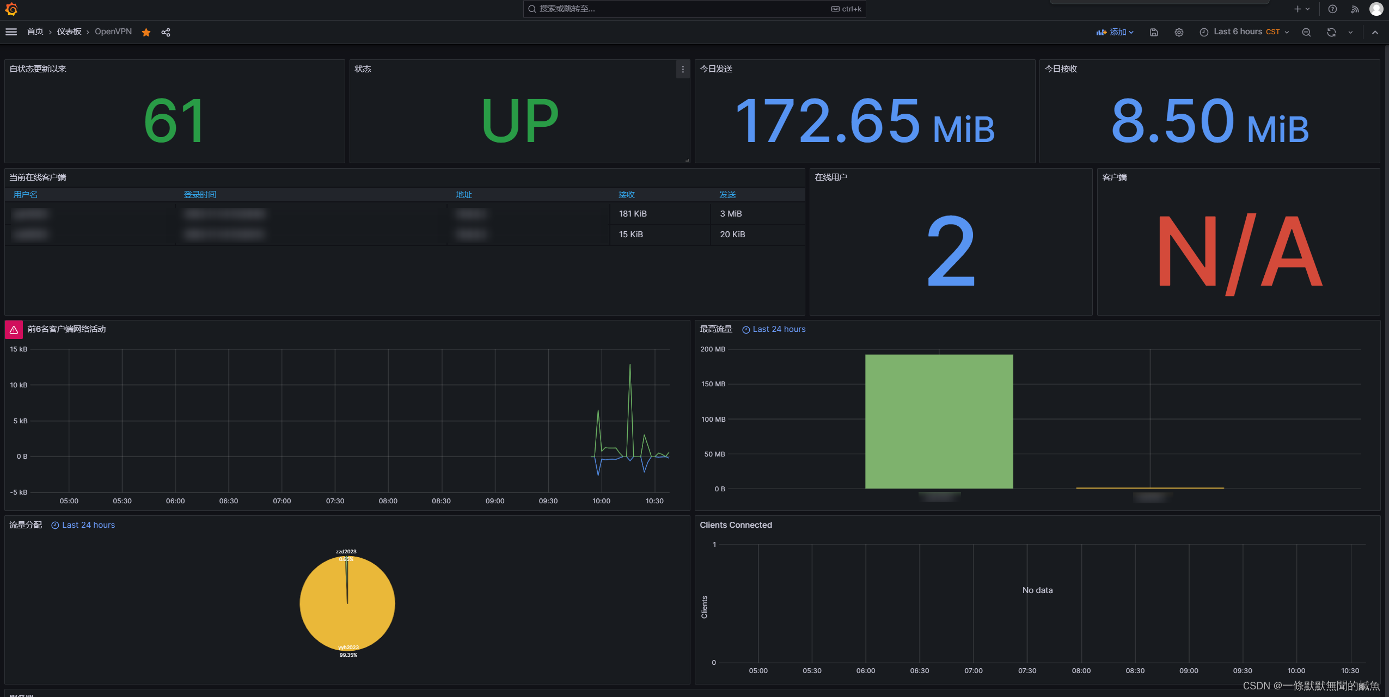Open the 添加 add panel dropdown
Screen dimensions: 1389x697
tap(1115, 32)
